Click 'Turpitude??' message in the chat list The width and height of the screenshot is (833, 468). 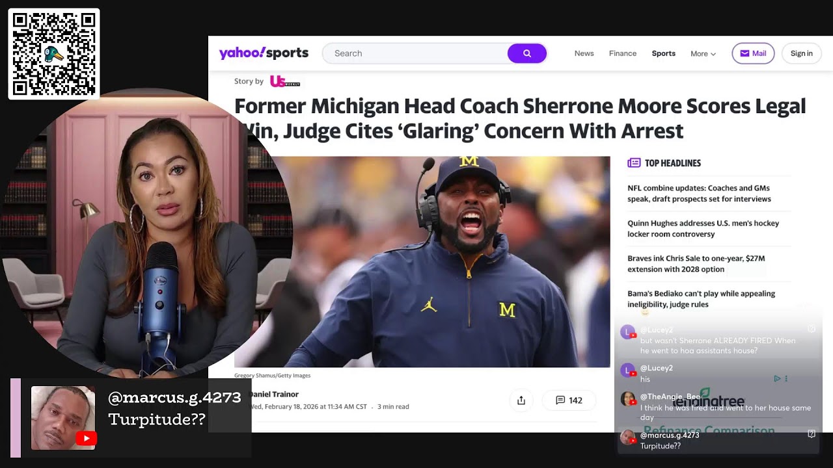coord(661,447)
